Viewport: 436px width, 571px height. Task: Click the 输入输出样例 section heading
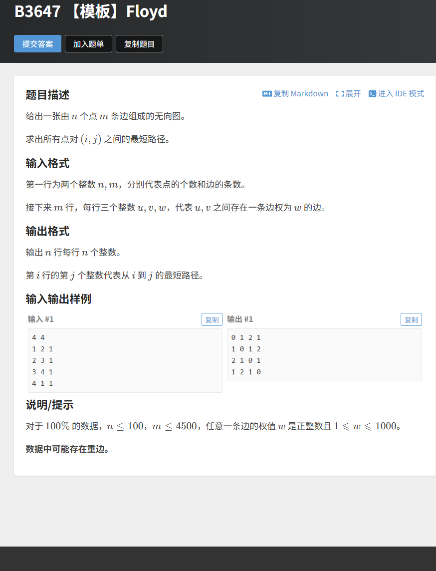pyautogui.click(x=58, y=298)
